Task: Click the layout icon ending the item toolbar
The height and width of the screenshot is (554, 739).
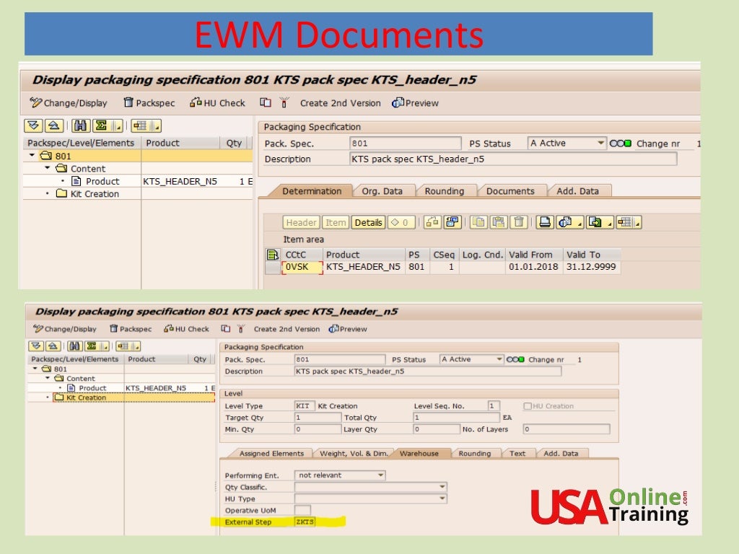Action: (629, 222)
